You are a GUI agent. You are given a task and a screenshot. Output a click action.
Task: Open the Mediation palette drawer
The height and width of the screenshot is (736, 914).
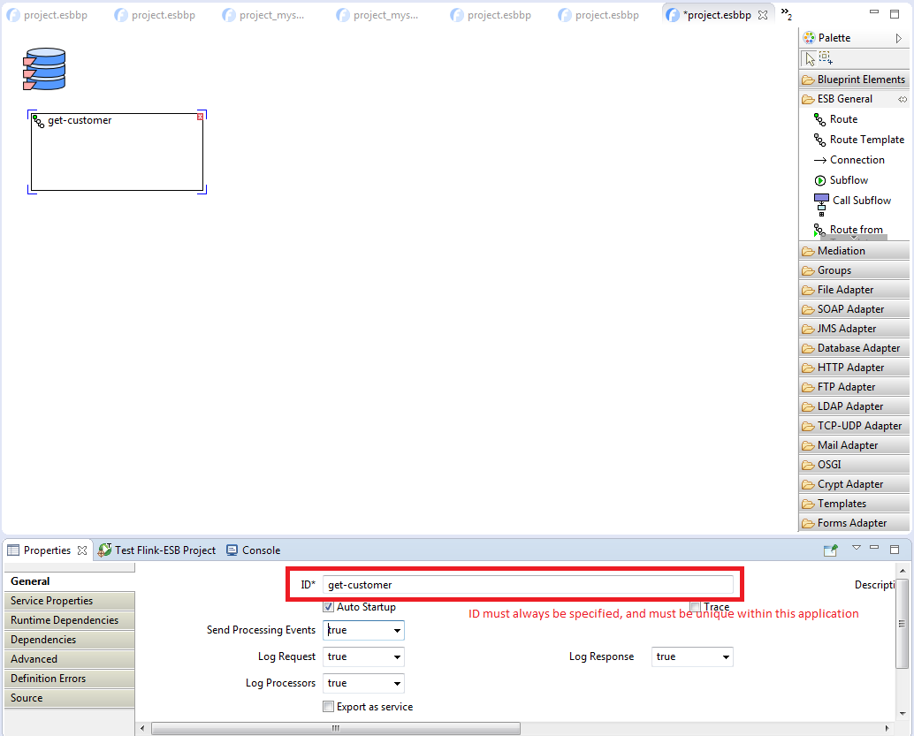click(841, 251)
